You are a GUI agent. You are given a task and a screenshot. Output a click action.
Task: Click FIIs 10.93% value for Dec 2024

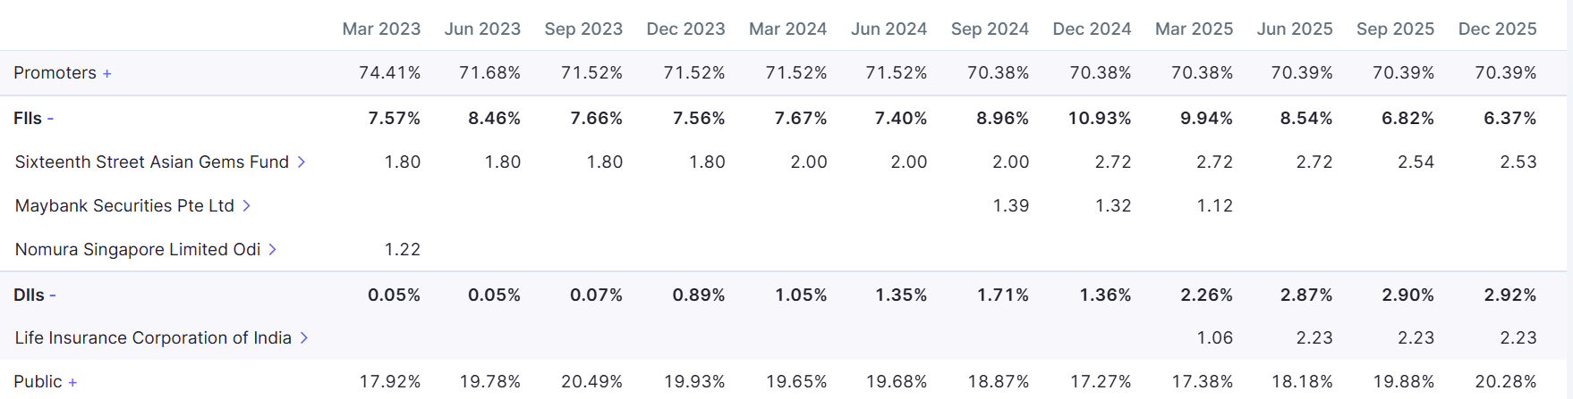(x=1100, y=119)
